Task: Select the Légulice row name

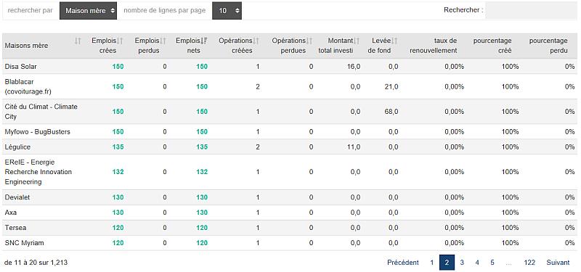Action: tap(17, 147)
